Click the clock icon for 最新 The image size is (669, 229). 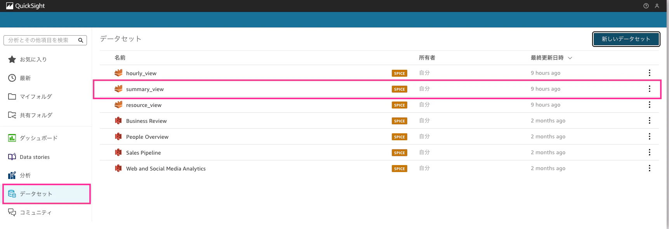click(12, 78)
